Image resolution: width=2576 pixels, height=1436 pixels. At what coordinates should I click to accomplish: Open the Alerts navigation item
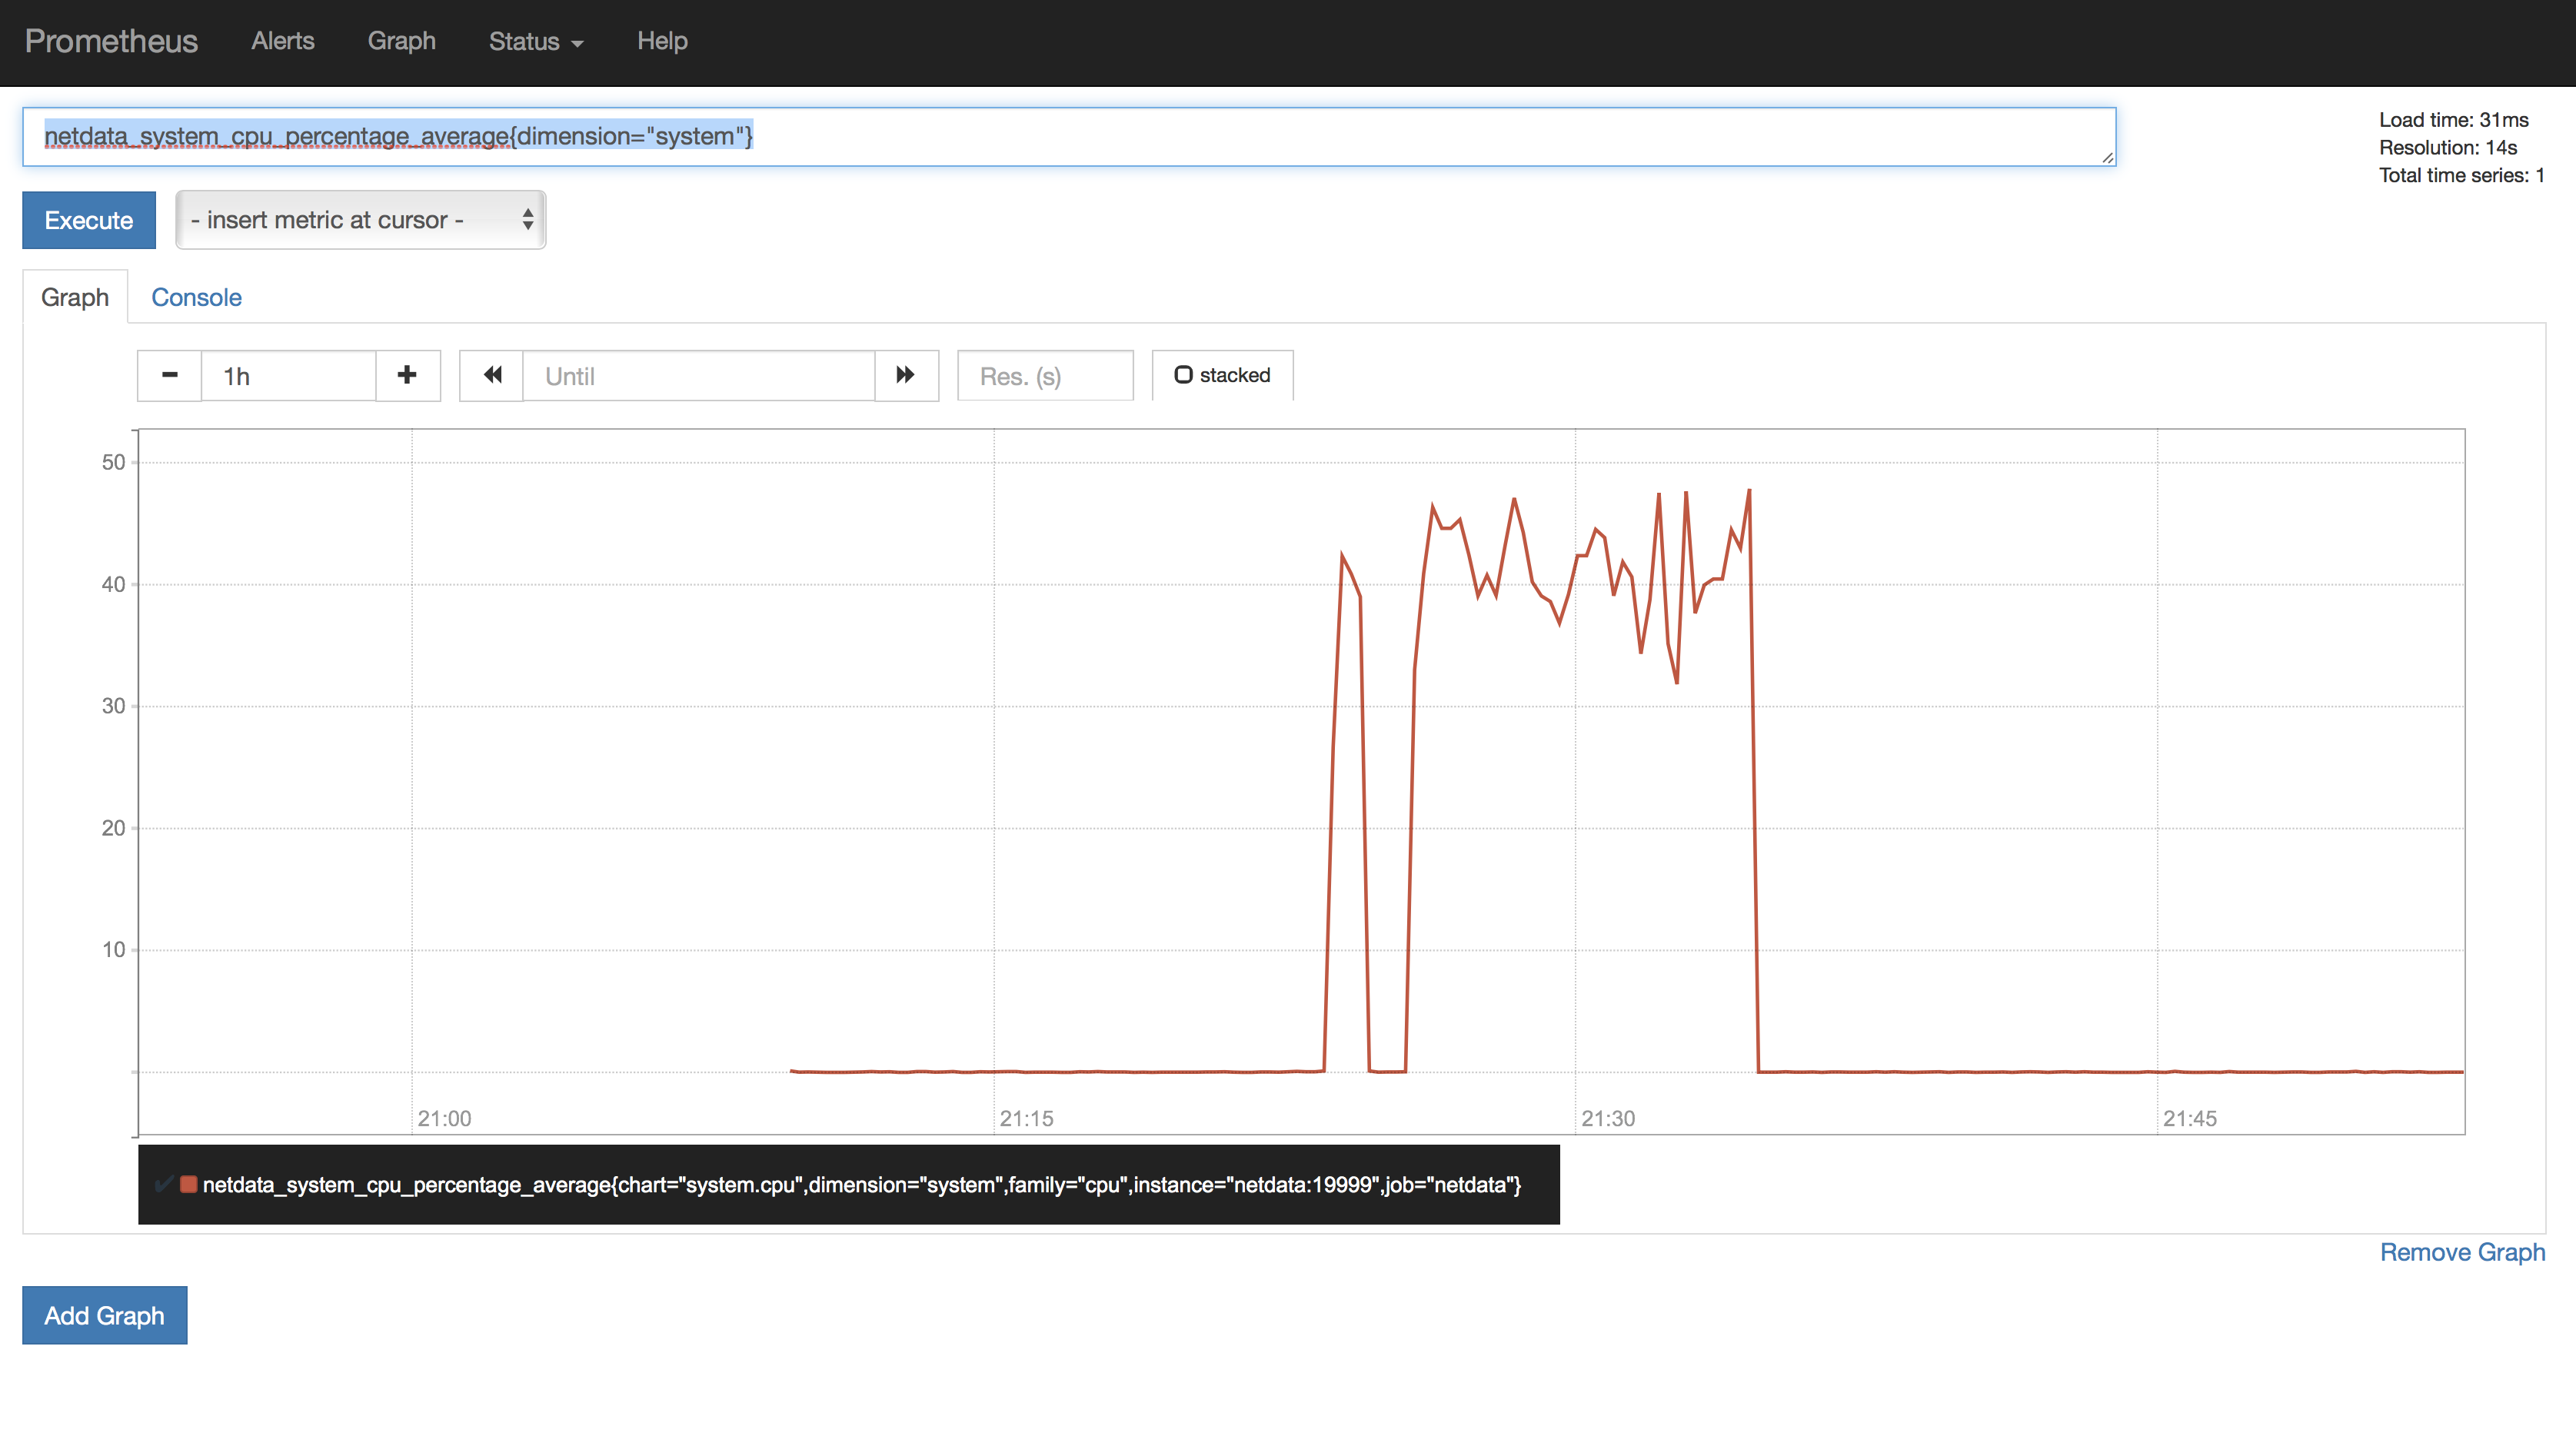[282, 41]
